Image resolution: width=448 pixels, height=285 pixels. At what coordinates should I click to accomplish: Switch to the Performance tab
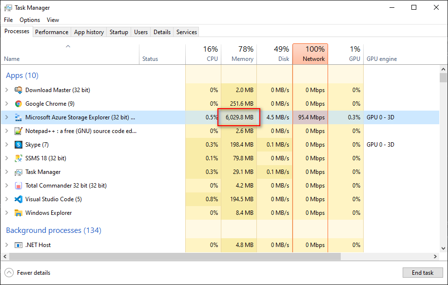point(52,32)
